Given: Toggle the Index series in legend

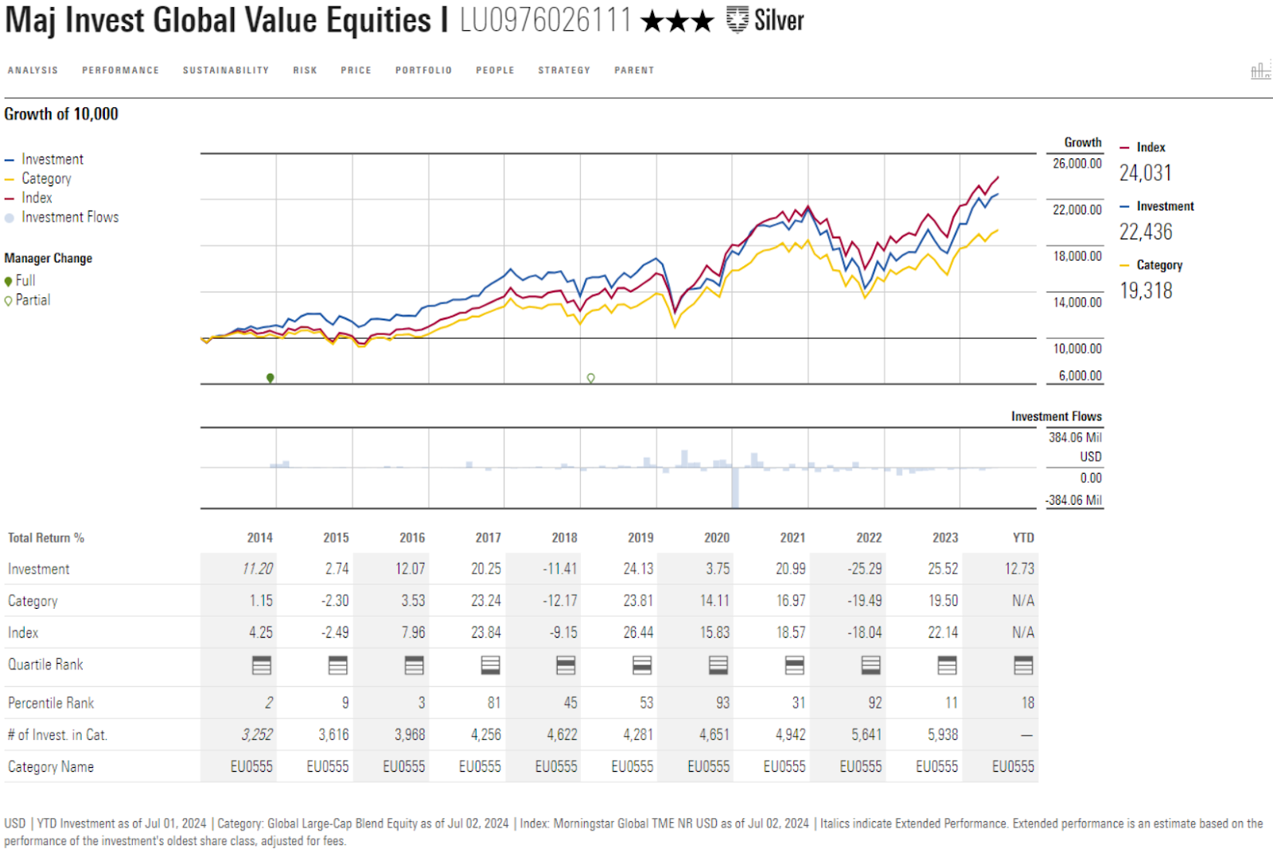Looking at the screenshot, I should (29, 198).
